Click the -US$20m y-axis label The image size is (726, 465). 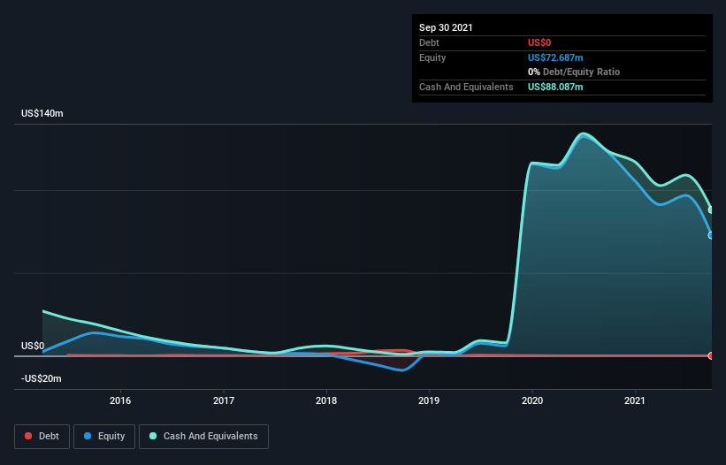(x=42, y=378)
